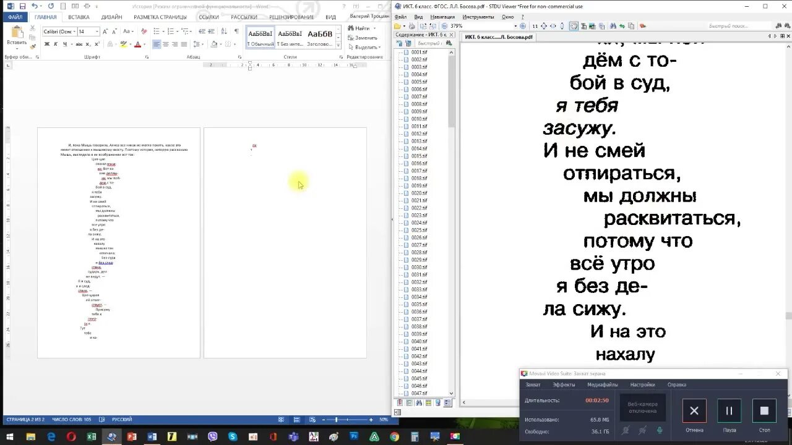The width and height of the screenshot is (792, 445).
Task: Click the Paste (Вставить) clipboard icon
Action: (17, 31)
